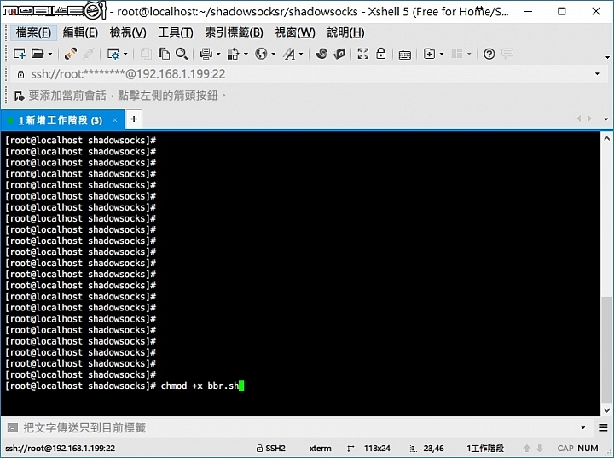Screen dimensions: 614x458
Task: Expand the Font dropdown arrow
Action: pos(301,54)
